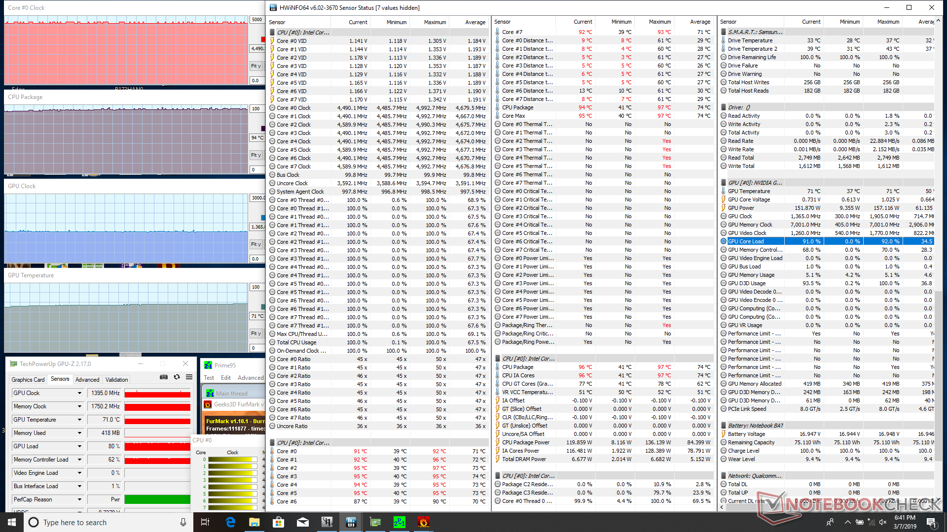
Task: Open Task View from the taskbar
Action: [205, 522]
